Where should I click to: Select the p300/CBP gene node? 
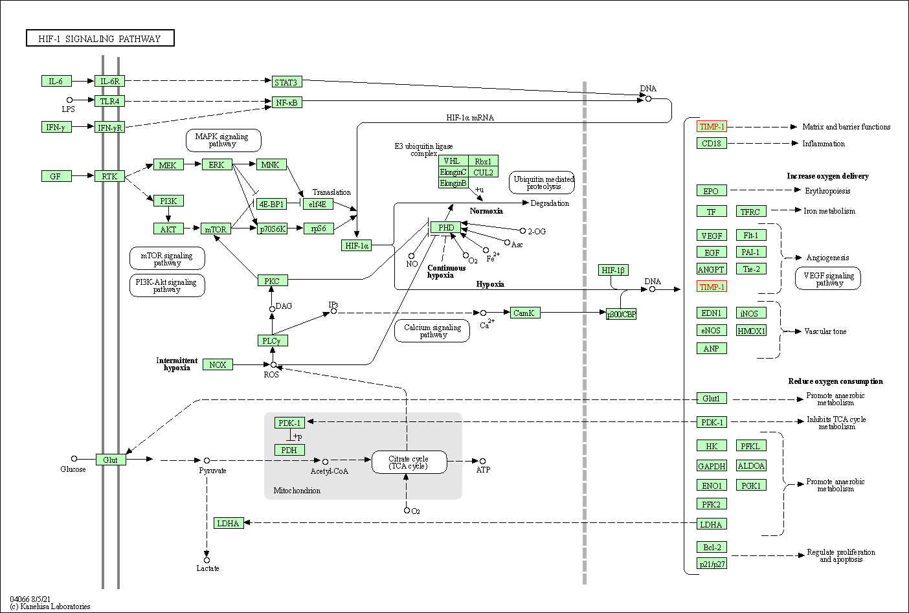[621, 314]
